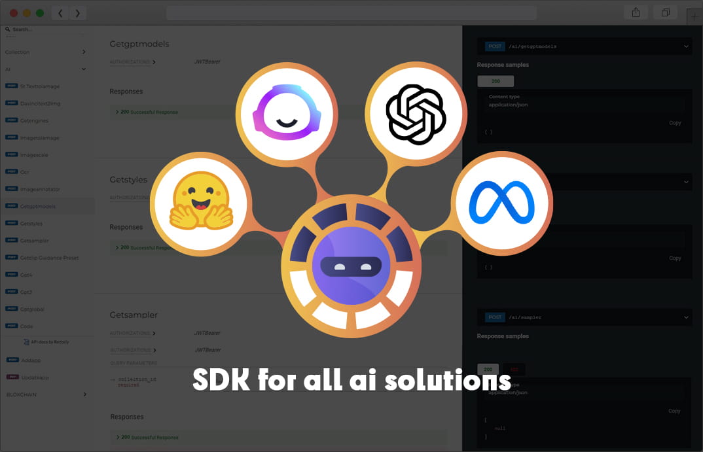Open the POST /ai/getgptmodels dropdown
Viewport: 703px width, 452px height.
585,46
